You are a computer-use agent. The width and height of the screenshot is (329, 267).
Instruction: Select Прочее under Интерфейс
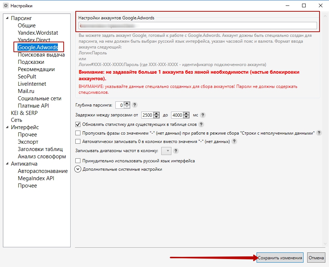pyautogui.click(x=28, y=135)
